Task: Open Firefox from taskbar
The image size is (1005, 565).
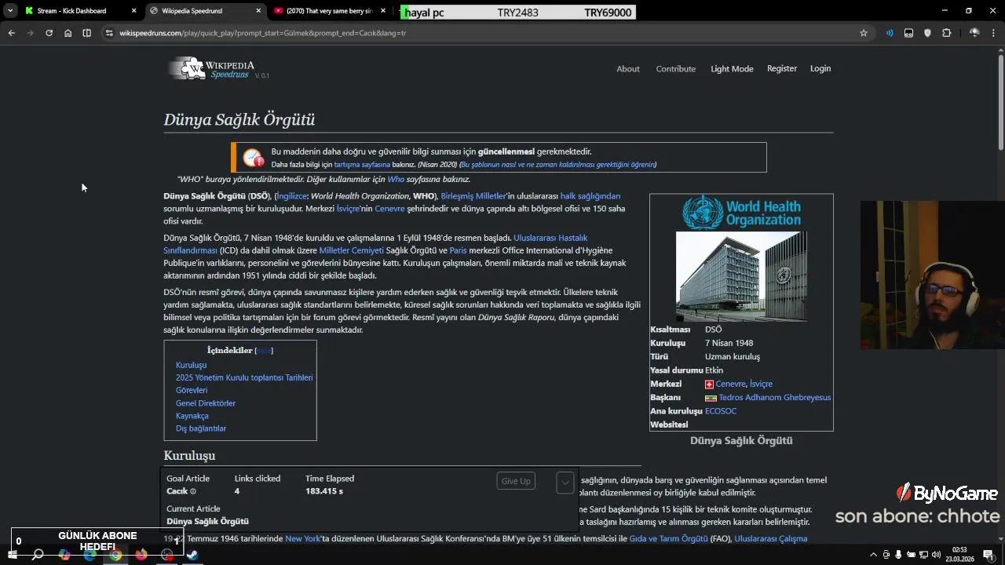Action: (x=141, y=555)
